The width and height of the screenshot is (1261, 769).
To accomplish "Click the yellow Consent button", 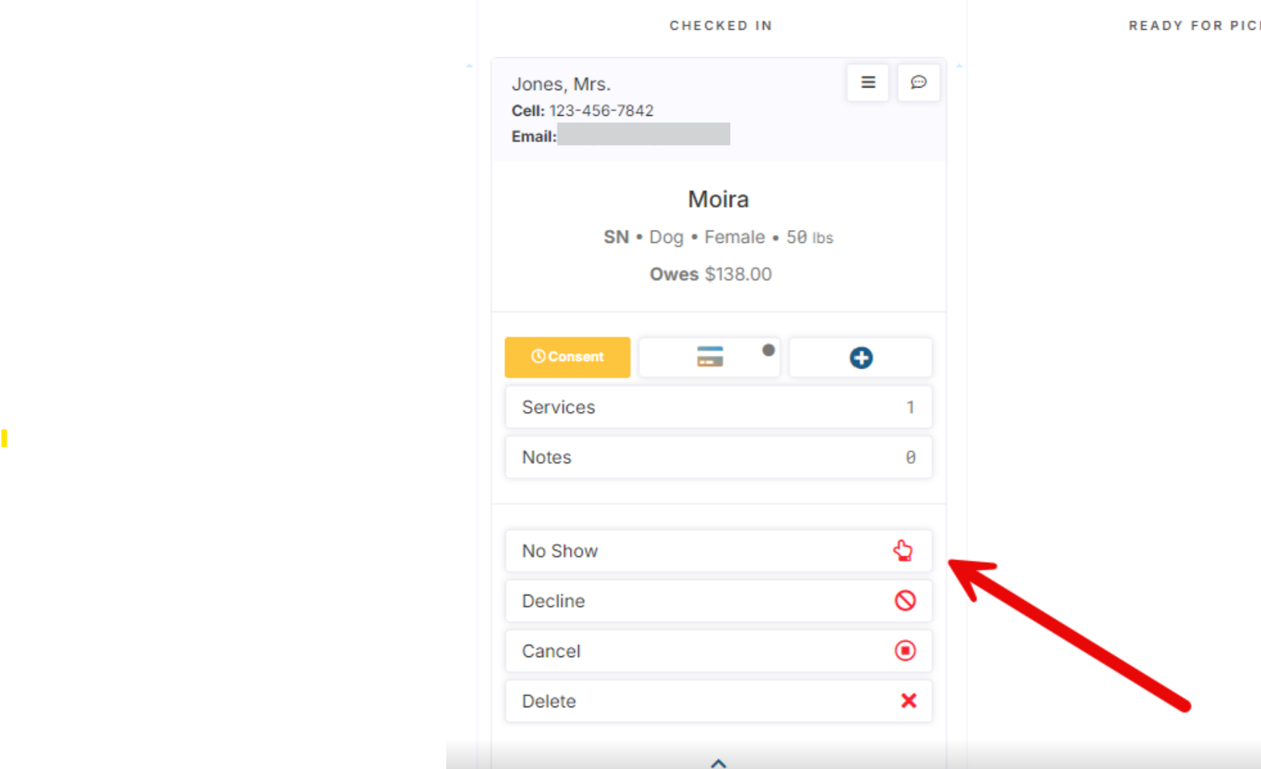I will 567,357.
